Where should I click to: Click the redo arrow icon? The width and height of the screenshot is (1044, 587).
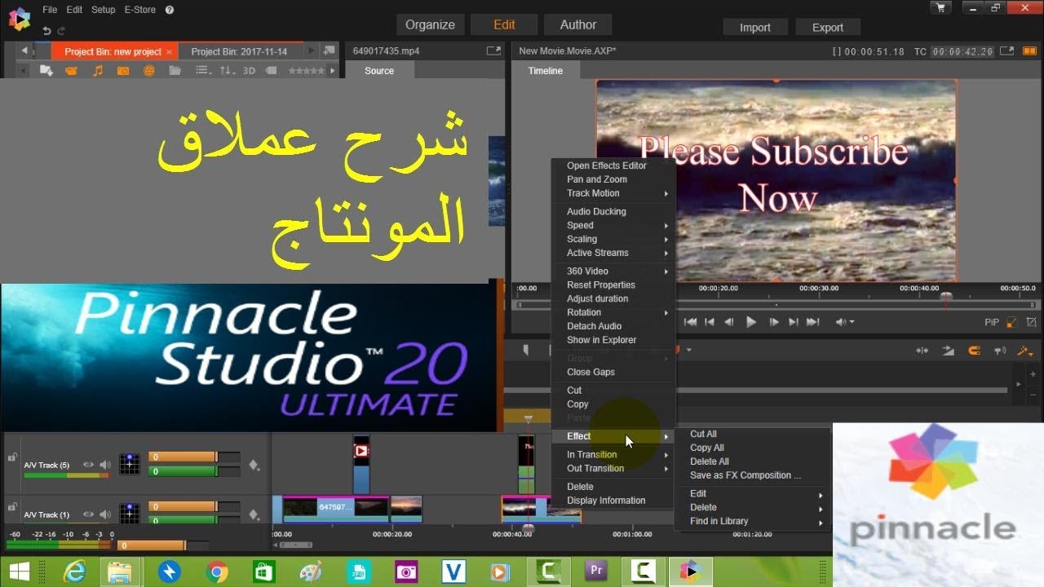61,31
